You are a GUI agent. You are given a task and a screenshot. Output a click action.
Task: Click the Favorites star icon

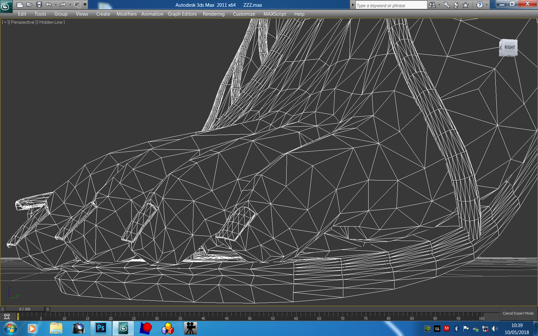[466, 5]
